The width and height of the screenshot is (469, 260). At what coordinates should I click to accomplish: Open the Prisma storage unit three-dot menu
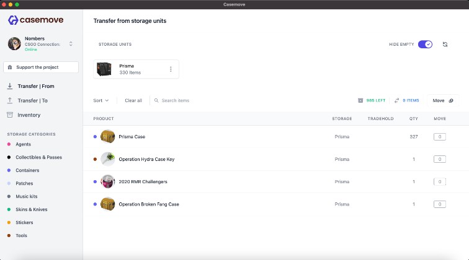171,69
